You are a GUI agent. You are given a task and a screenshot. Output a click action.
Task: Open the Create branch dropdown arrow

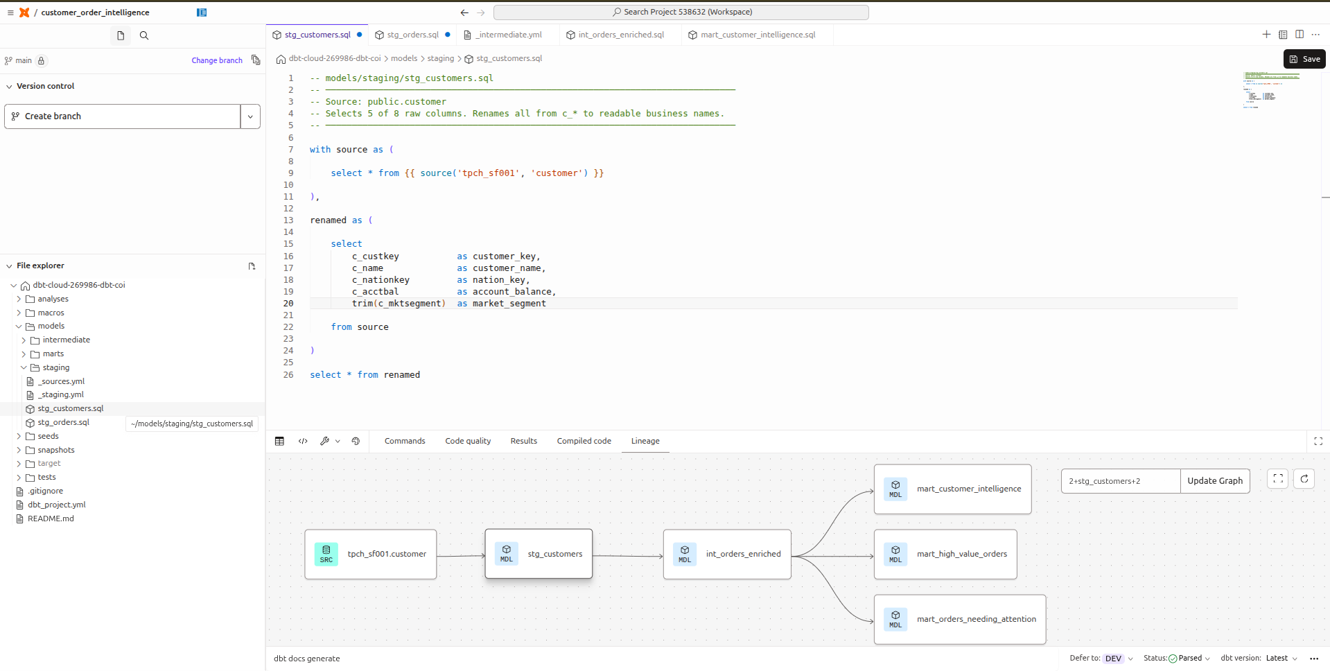pyautogui.click(x=250, y=116)
